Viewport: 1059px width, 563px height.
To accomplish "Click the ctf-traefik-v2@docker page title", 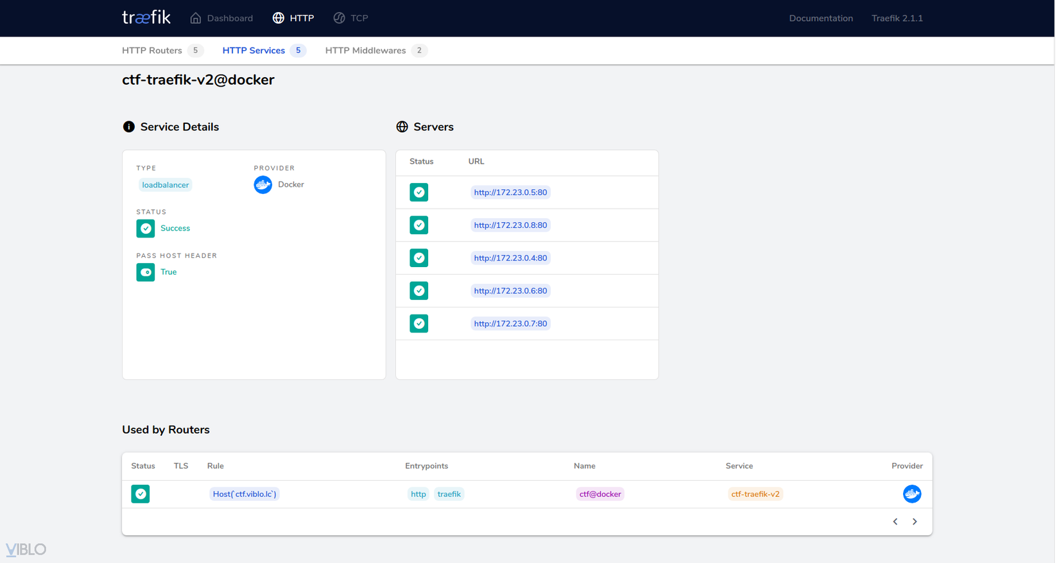I will click(x=198, y=80).
